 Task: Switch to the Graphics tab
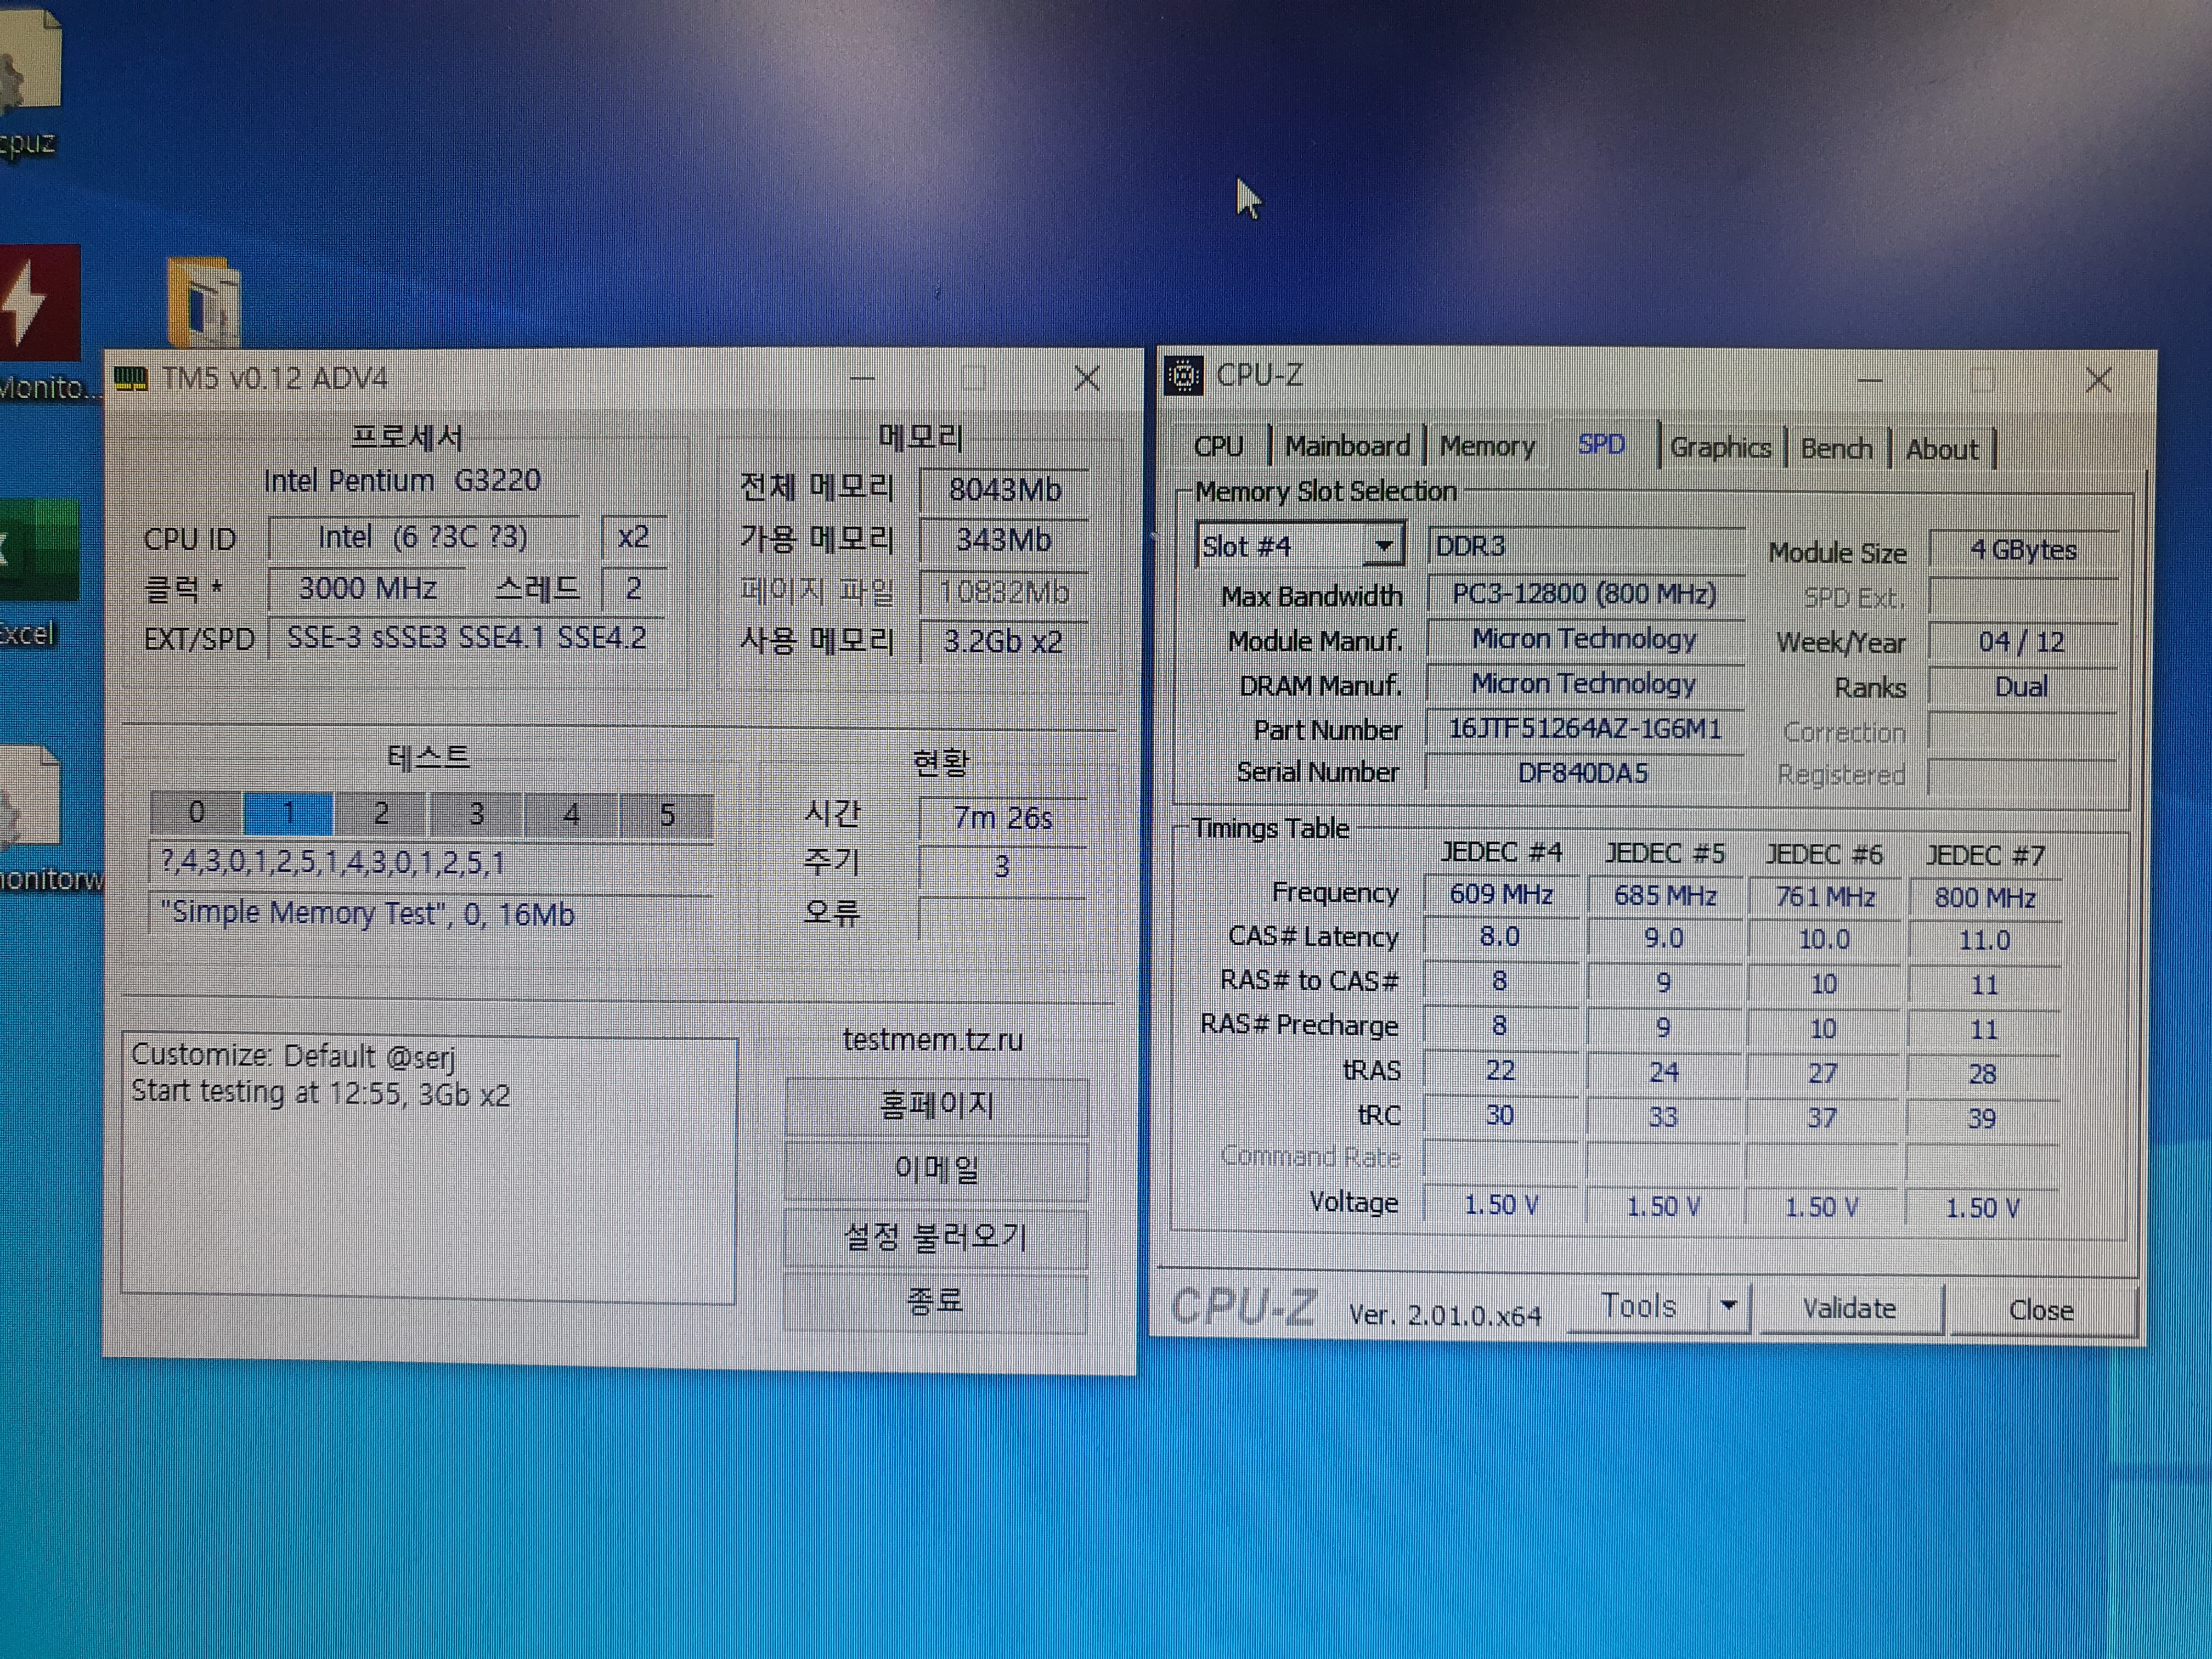point(1720,447)
